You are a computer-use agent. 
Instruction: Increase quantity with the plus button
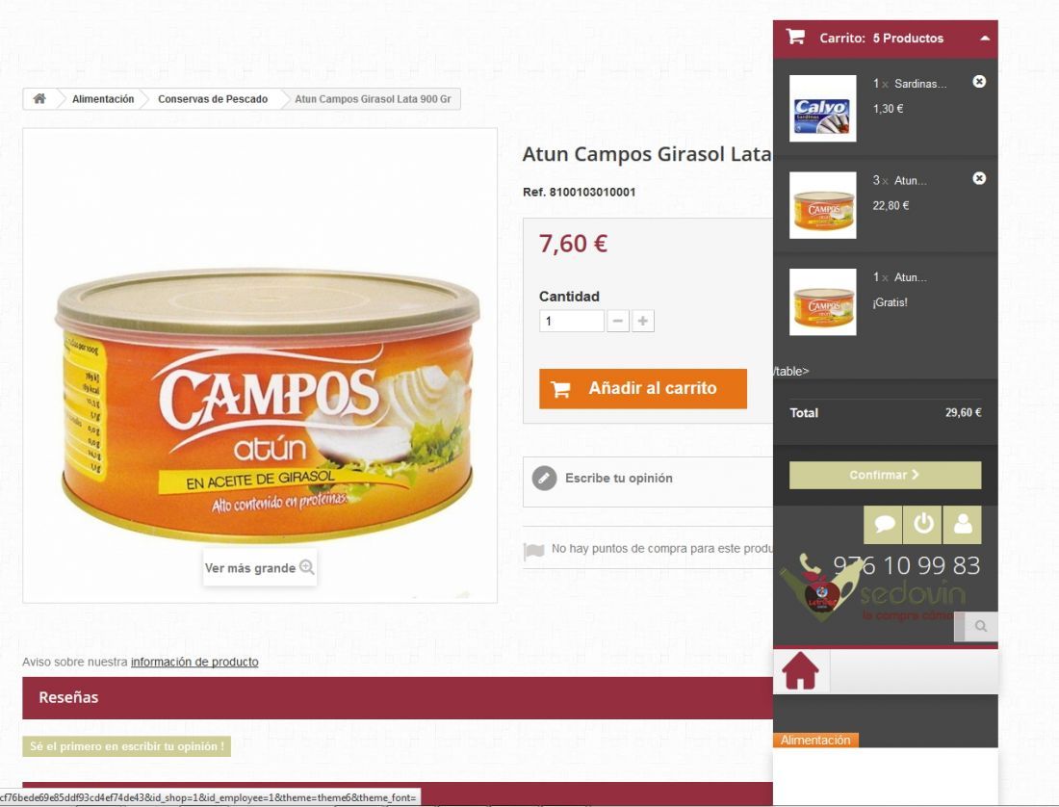(x=643, y=321)
